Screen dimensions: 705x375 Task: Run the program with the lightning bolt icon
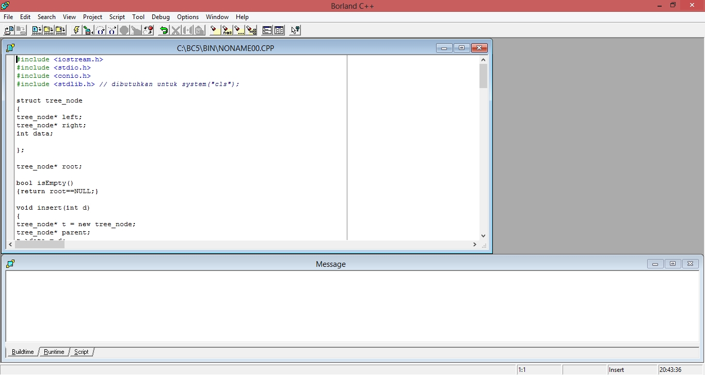point(76,30)
